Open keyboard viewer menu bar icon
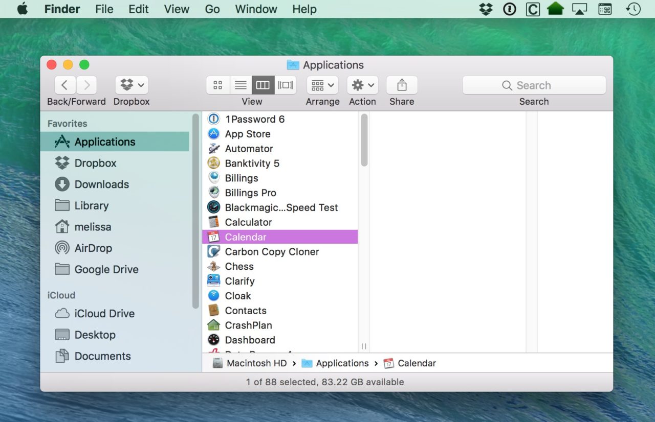This screenshot has width=655, height=422. coord(605,9)
